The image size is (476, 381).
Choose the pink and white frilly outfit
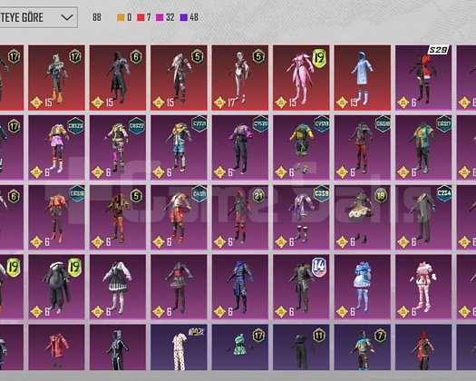coord(423,288)
